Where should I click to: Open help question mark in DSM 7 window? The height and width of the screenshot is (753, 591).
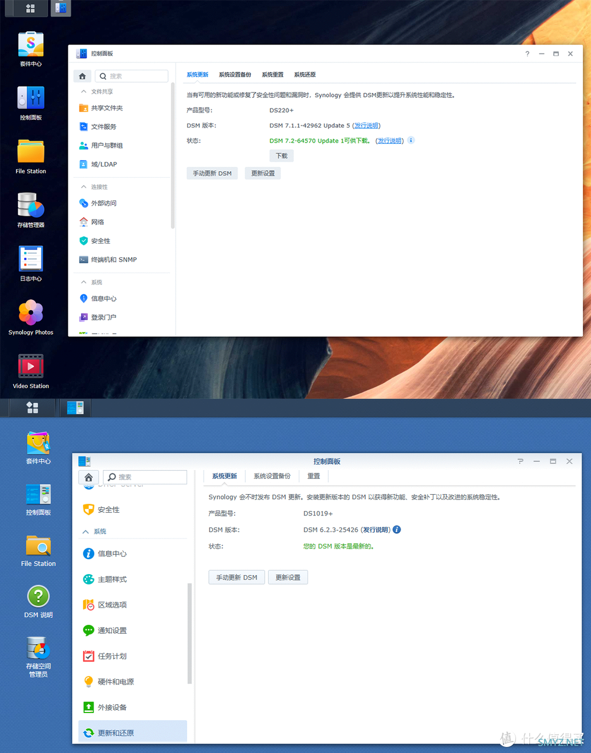(528, 54)
